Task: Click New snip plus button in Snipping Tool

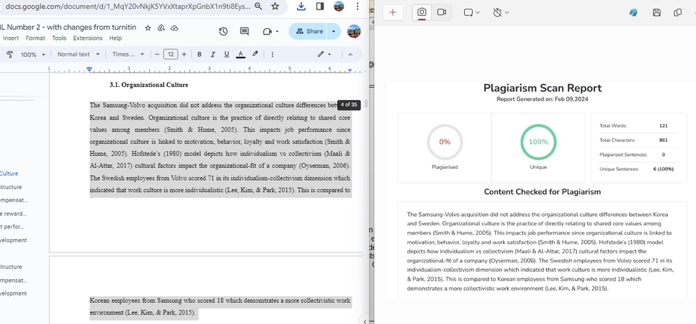Action: tap(393, 12)
